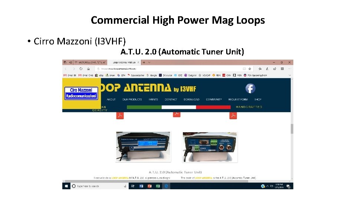
Task: Click the Type here to search box
Action: (99, 186)
